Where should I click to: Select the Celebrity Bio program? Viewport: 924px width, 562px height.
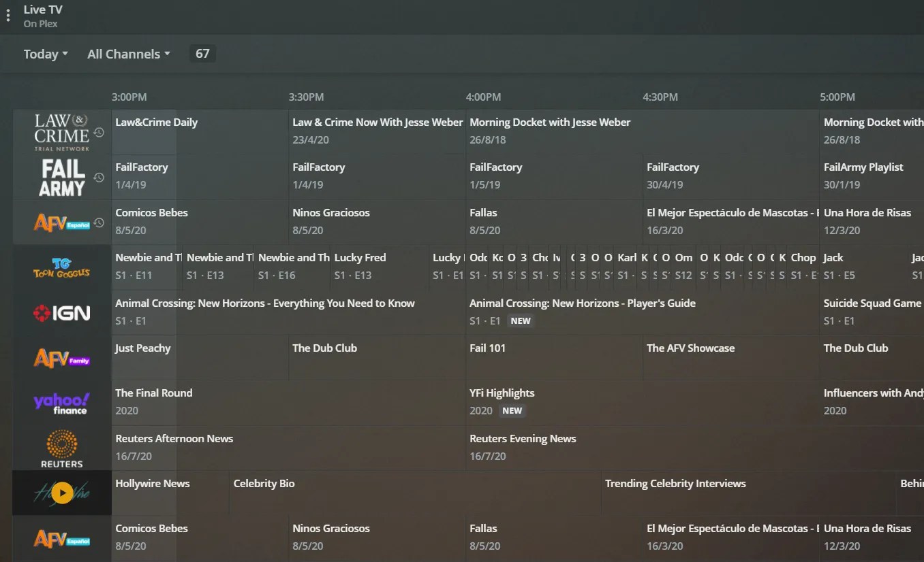(415, 493)
